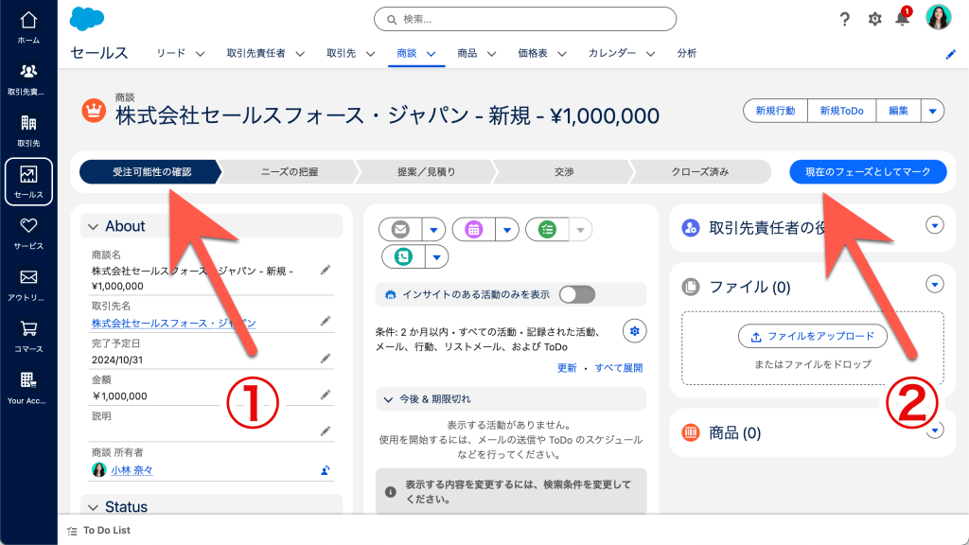Open the 取引先責任者 tab dropdown chevron
This screenshot has width=969, height=545.
tap(300, 54)
